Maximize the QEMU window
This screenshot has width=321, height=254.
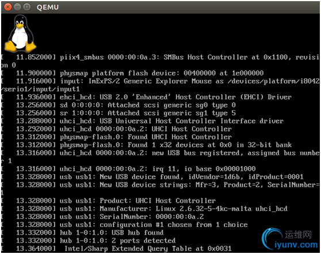point(27,7)
